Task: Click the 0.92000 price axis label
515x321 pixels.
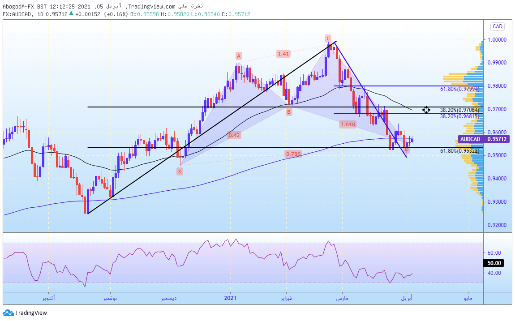Action: click(497, 225)
